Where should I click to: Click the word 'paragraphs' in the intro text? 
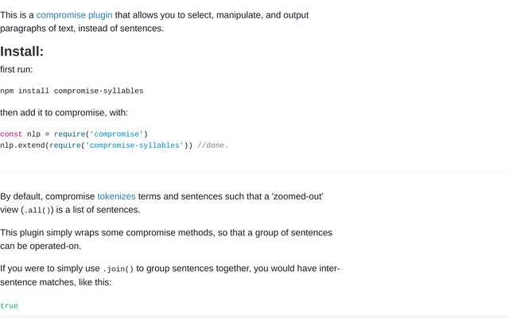click(23, 29)
